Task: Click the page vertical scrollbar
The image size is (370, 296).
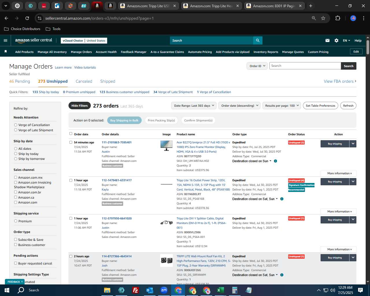Action: coord(368,48)
